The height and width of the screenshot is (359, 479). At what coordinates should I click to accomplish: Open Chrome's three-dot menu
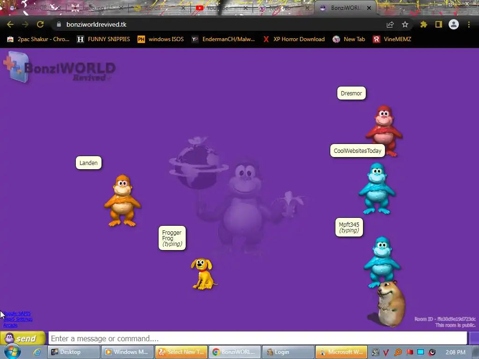[x=469, y=24]
